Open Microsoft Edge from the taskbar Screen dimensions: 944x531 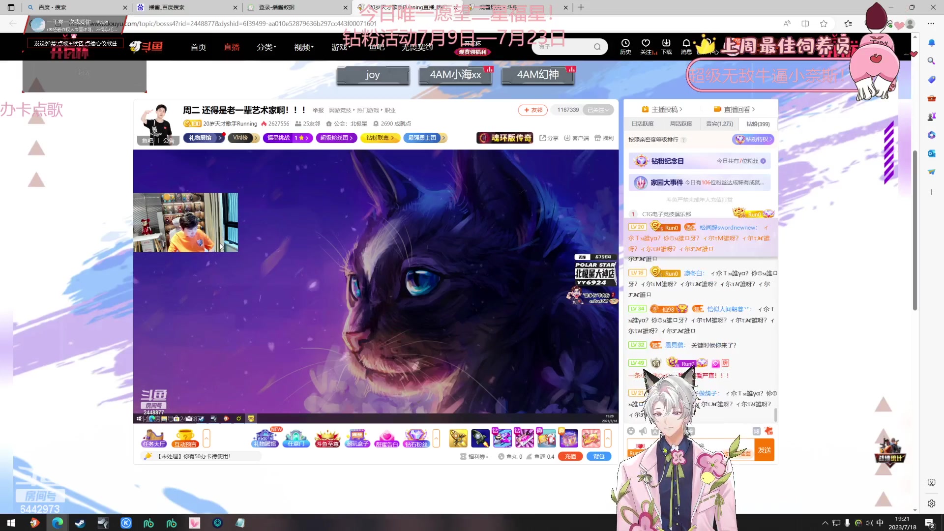click(57, 523)
